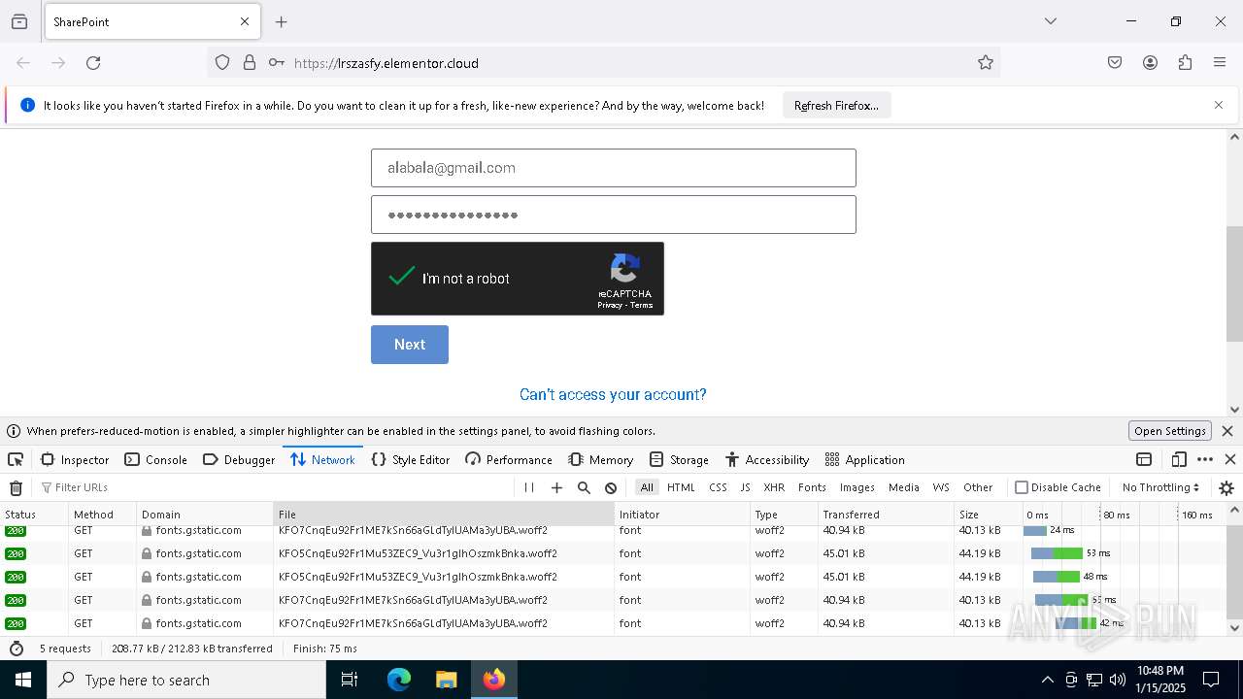Filter requests by HTML
Viewport: 1243px width, 699px height.
(681, 487)
